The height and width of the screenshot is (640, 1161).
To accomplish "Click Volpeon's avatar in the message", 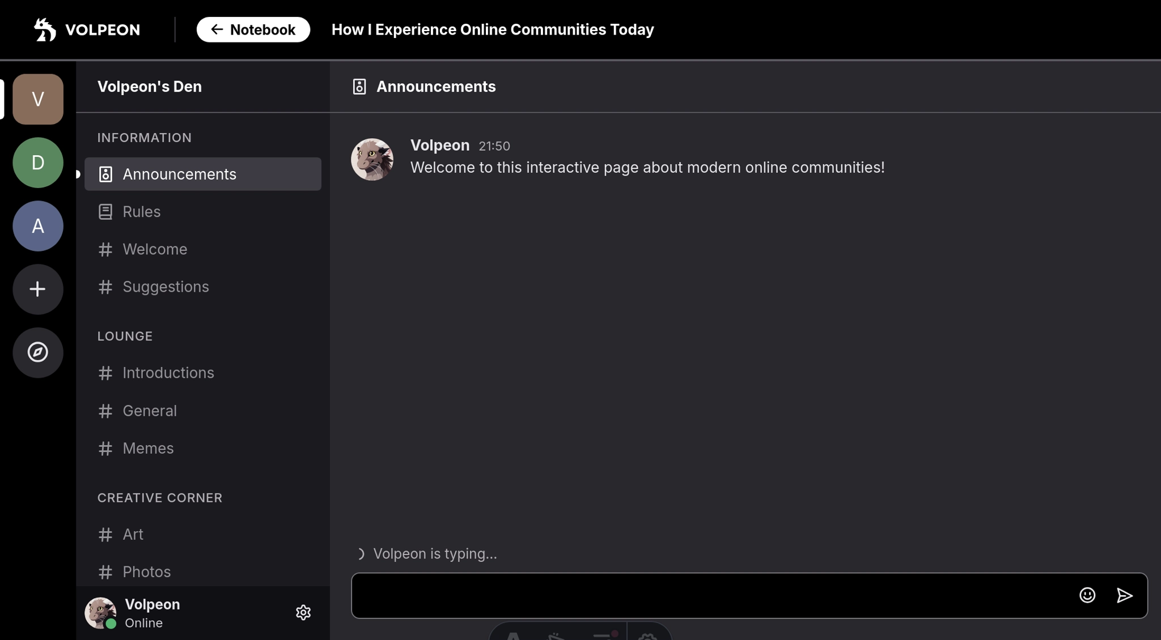I will click(372, 160).
